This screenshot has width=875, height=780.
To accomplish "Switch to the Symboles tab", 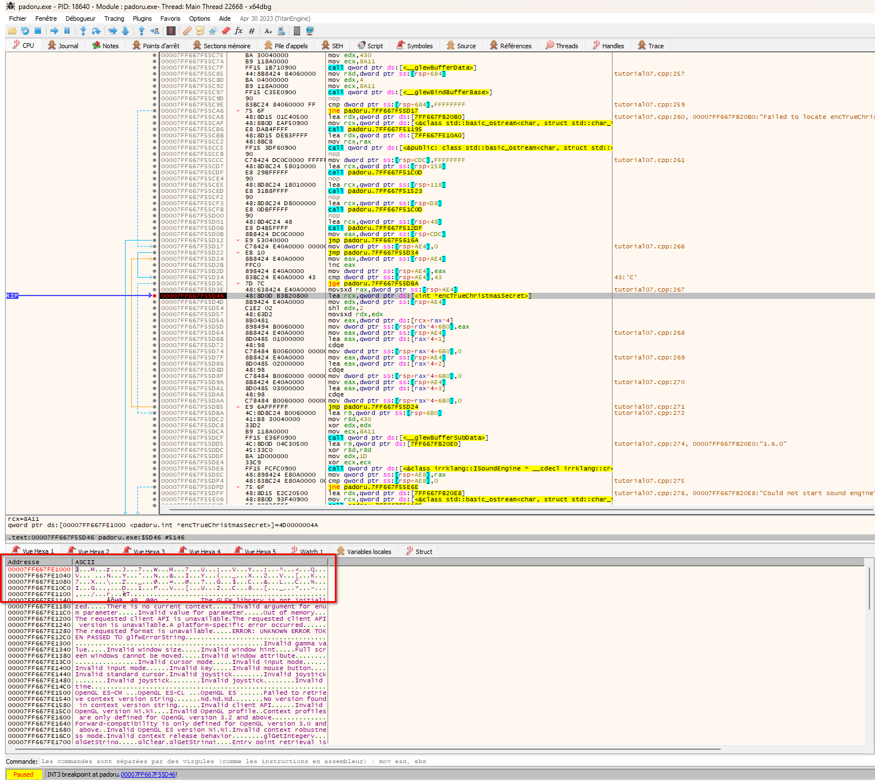I will 415,46.
